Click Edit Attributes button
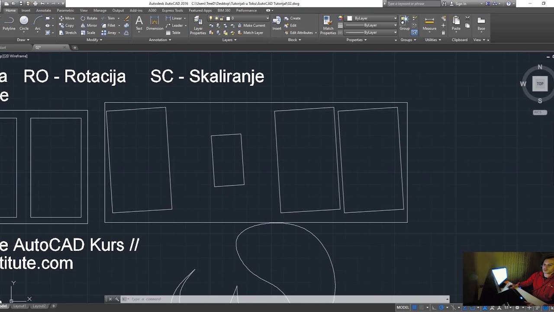 [299, 32]
